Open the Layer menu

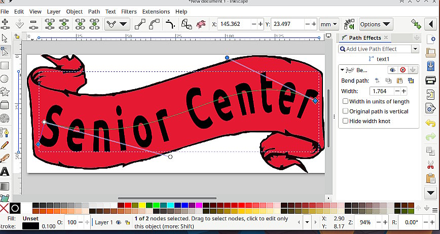pos(54,12)
